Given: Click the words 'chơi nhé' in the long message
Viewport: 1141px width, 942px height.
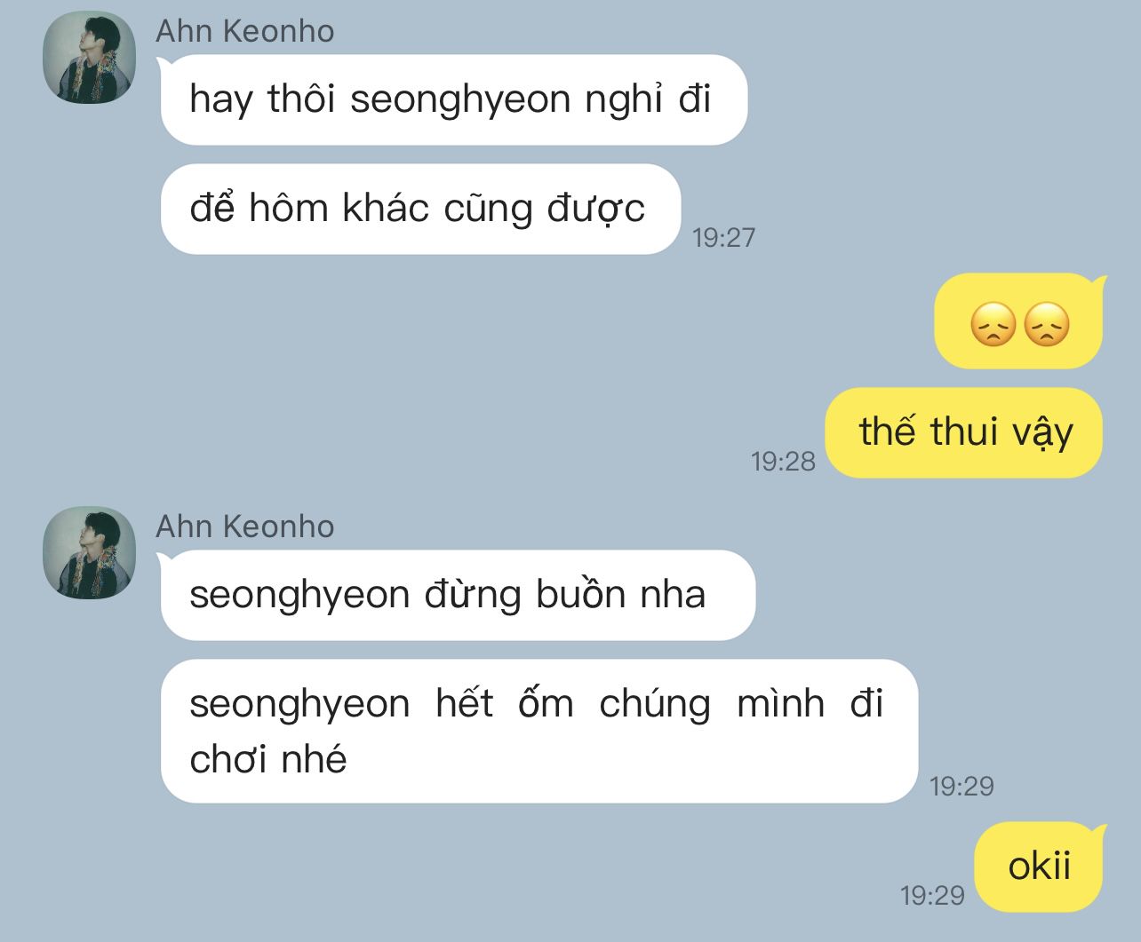Looking at the screenshot, I should click(x=268, y=760).
